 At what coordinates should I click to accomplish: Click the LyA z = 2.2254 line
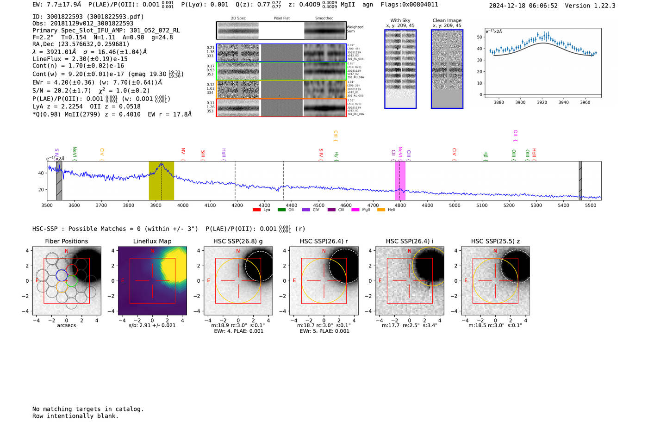(57, 106)
